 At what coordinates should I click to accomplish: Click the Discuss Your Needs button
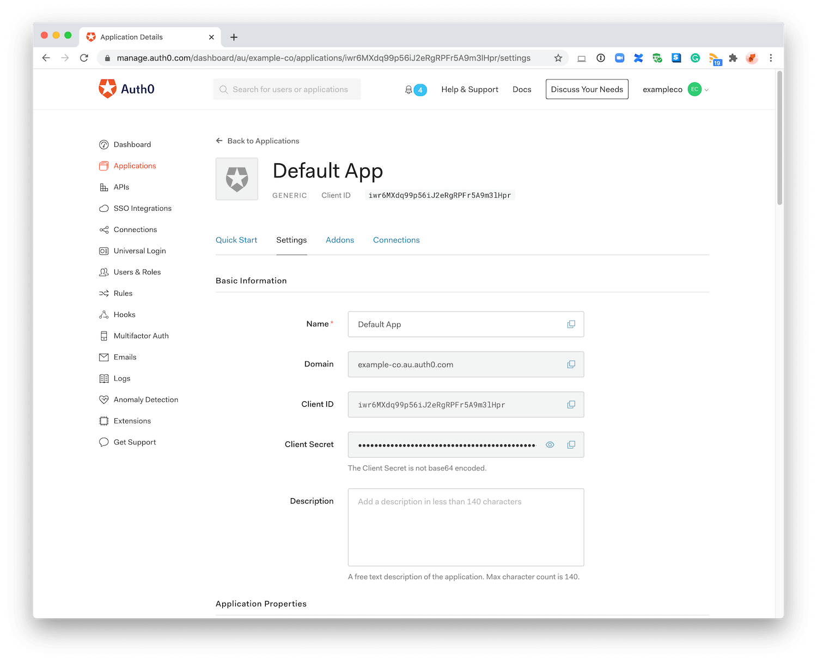pos(587,89)
